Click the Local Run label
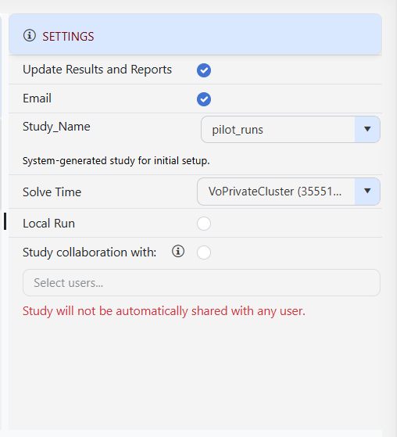Viewport: 400px width, 437px height. click(x=48, y=224)
